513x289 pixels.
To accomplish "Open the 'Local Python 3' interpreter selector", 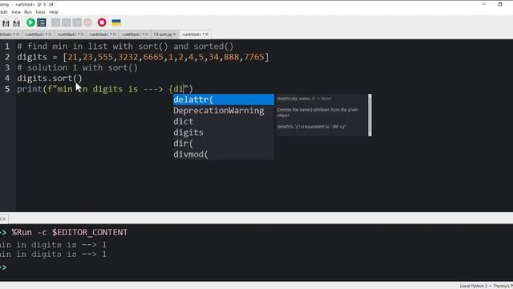I will [474, 286].
